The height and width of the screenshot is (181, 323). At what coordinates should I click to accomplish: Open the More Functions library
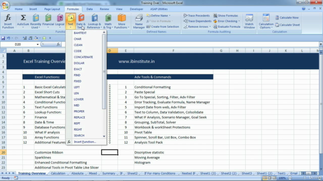pyautogui.click(x=122, y=21)
